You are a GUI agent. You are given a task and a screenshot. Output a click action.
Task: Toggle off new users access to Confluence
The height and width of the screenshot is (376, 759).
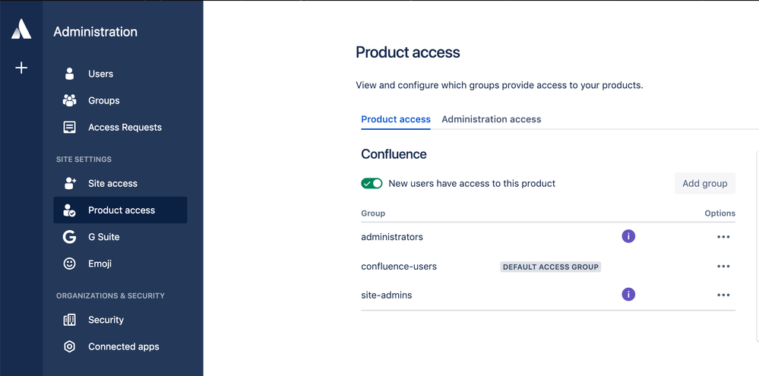(372, 183)
